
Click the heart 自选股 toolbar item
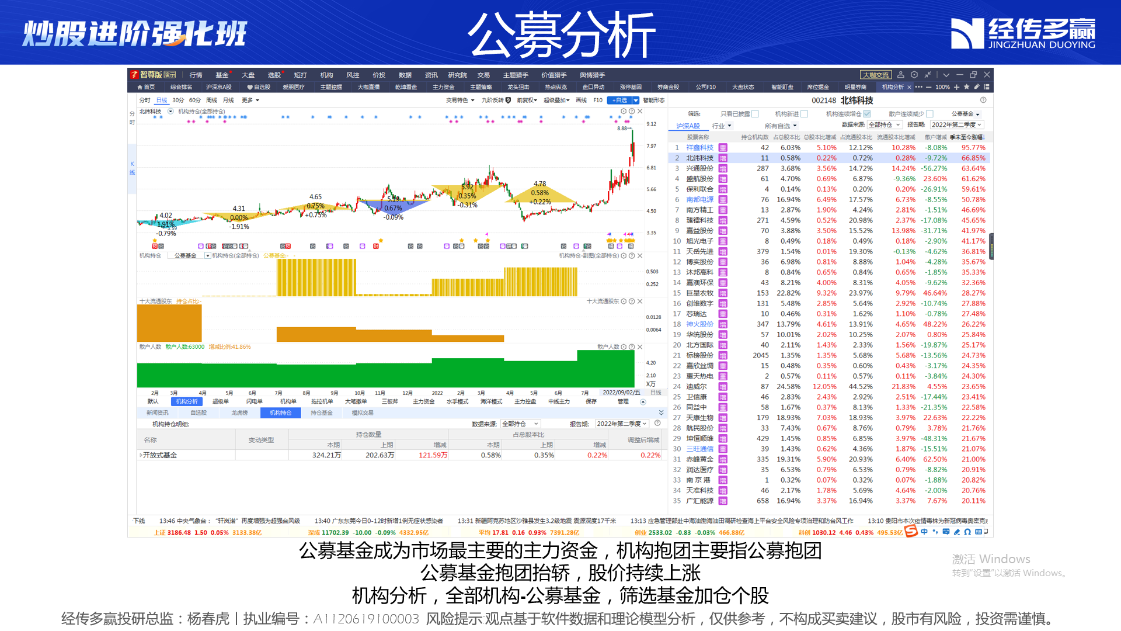pos(259,87)
